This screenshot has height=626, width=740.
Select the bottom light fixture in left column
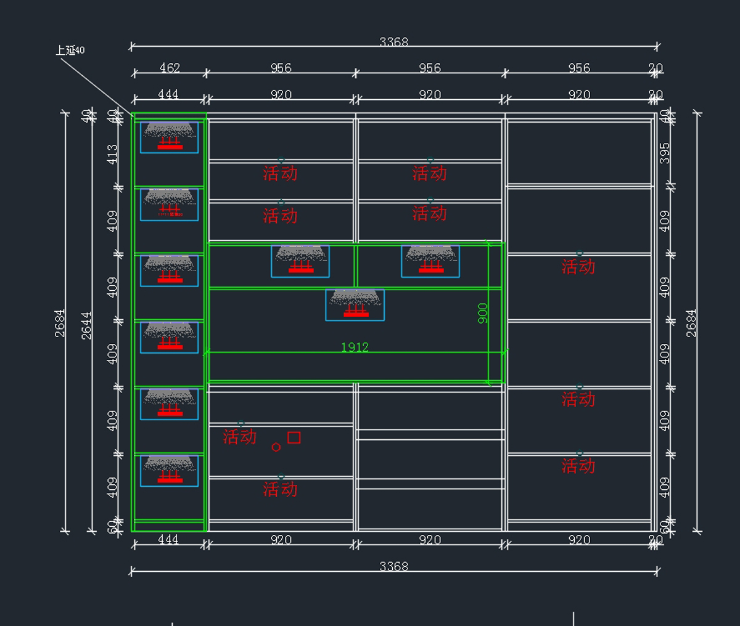169,471
